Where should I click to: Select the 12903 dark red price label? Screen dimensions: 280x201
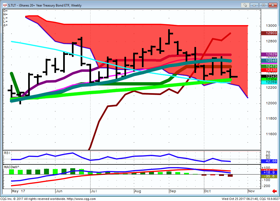(x=269, y=33)
